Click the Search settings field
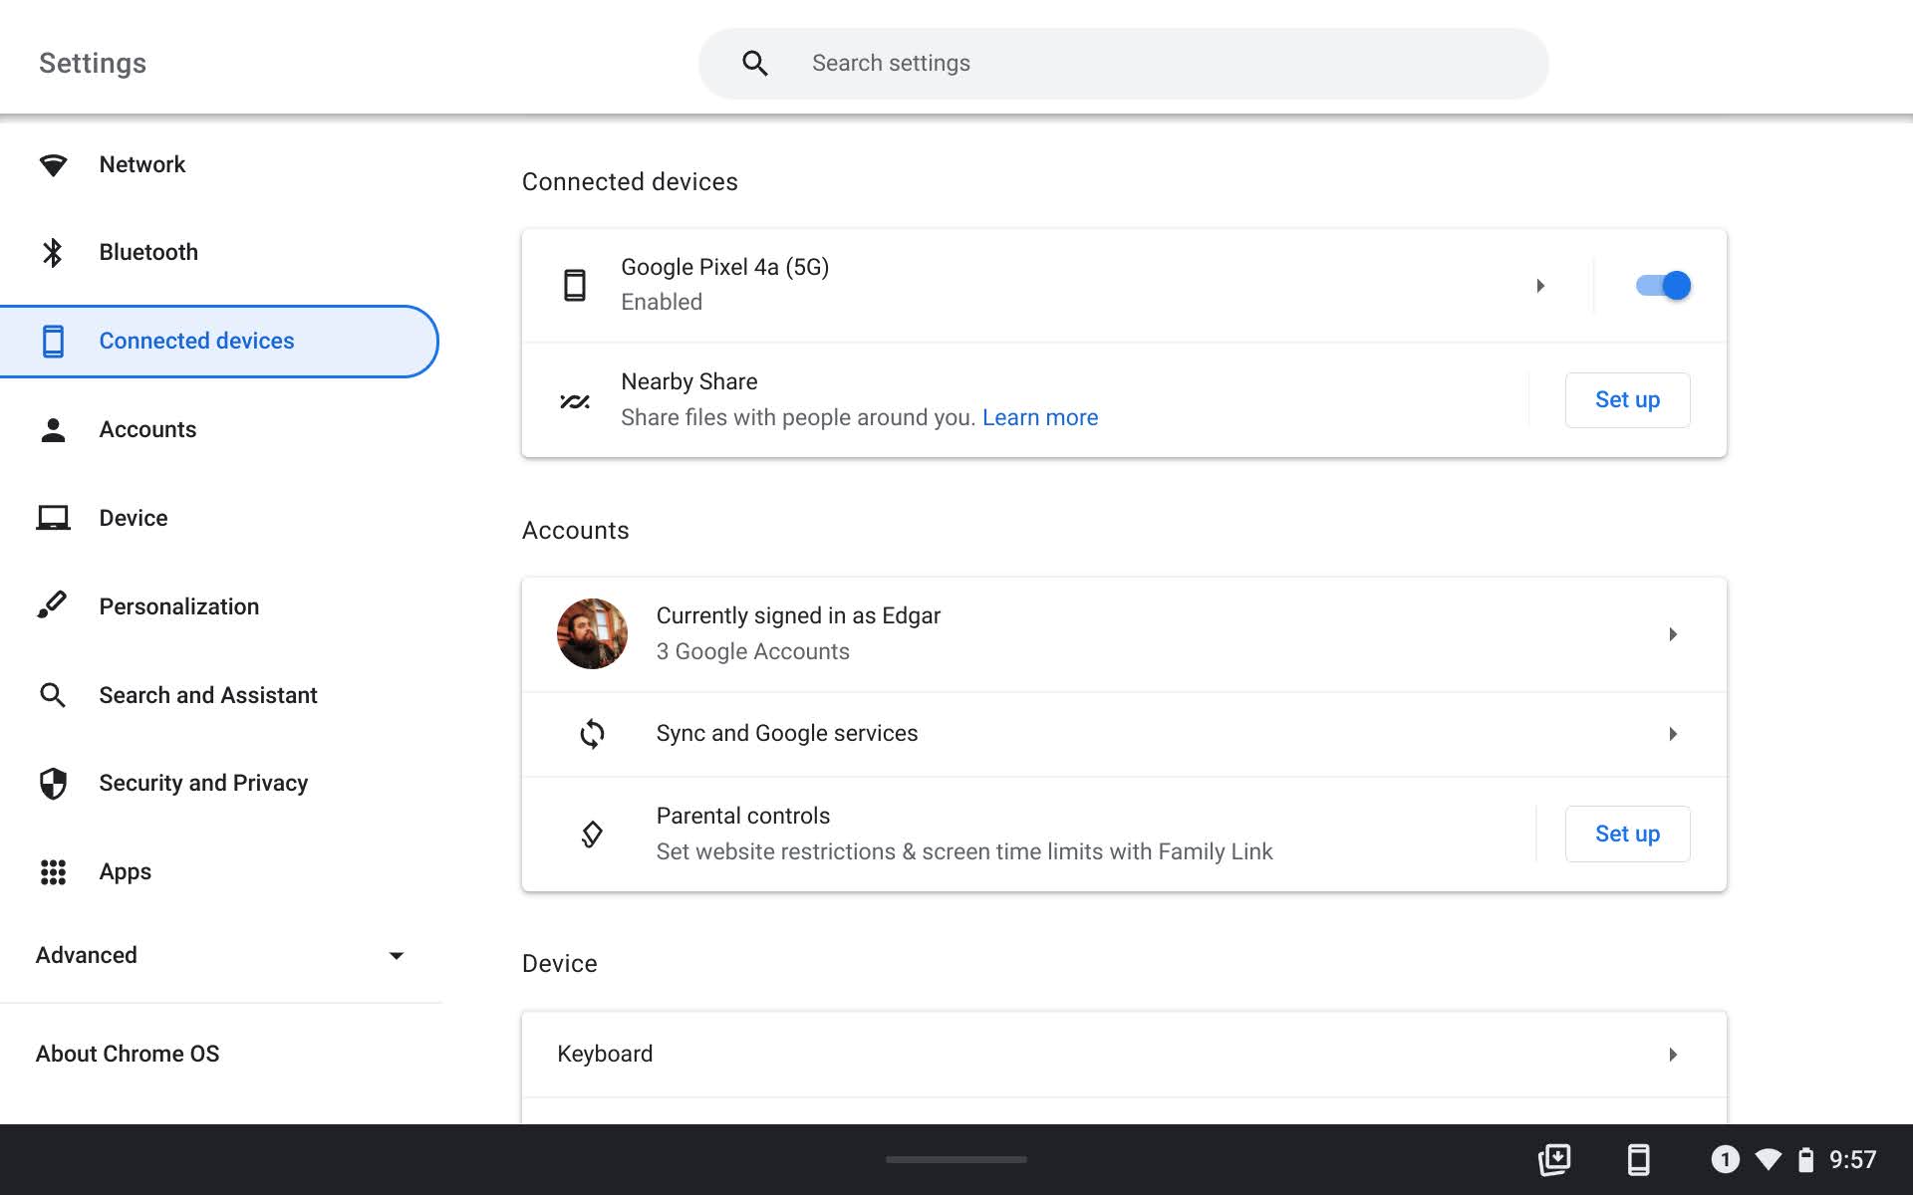Screen dimensions: 1913x1195 point(1123,62)
